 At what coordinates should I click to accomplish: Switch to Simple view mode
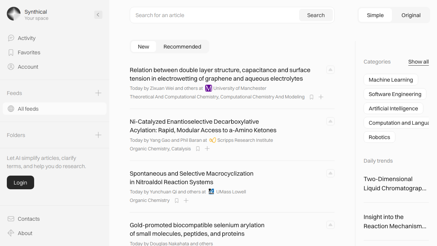375,15
